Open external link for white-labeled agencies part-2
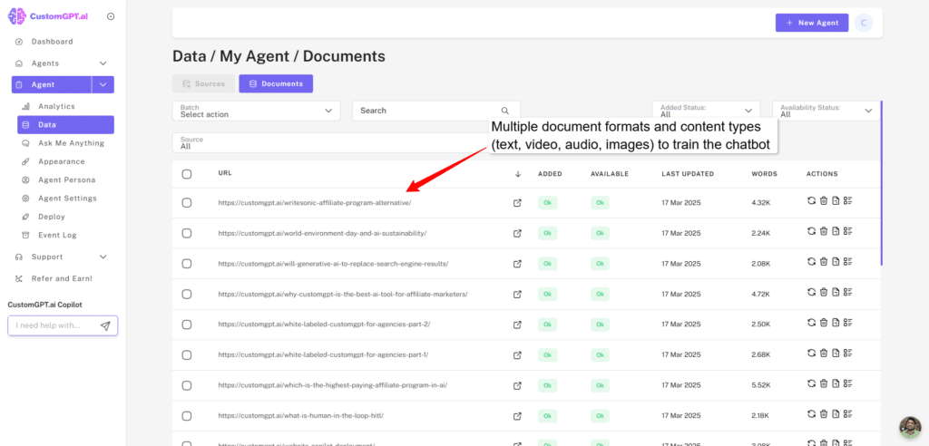The width and height of the screenshot is (929, 446). pyautogui.click(x=517, y=325)
